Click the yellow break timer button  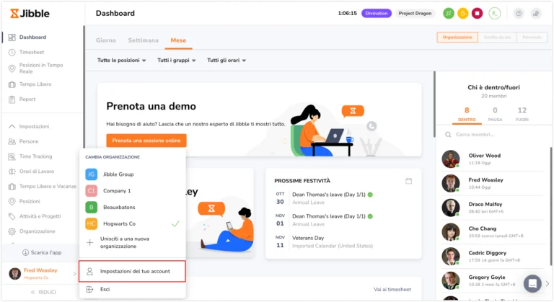463,14
